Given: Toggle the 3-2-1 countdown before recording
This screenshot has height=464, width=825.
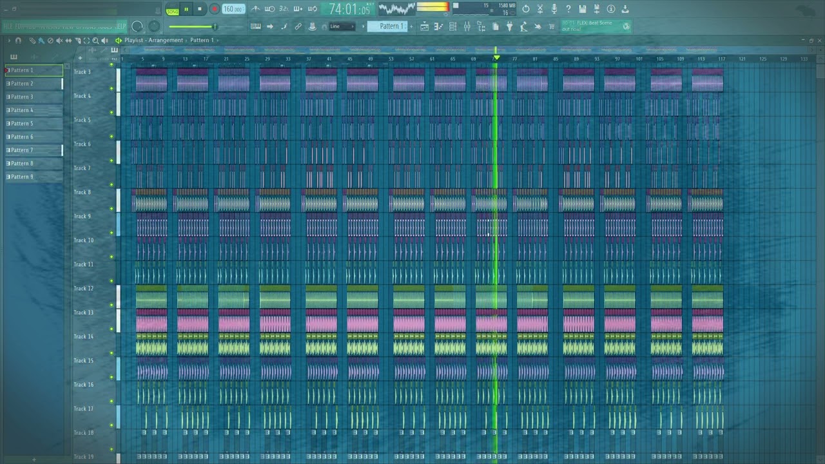Looking at the screenshot, I should tap(284, 9).
